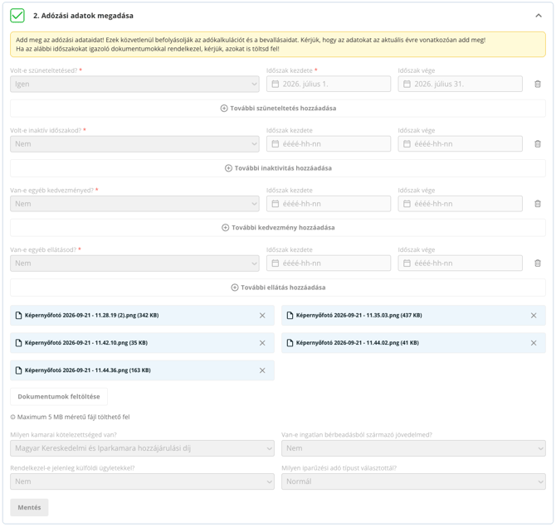This screenshot has height=527, width=556.
Task: Remove file Képernyőfotó 11.44.36.png
Action: [262, 370]
